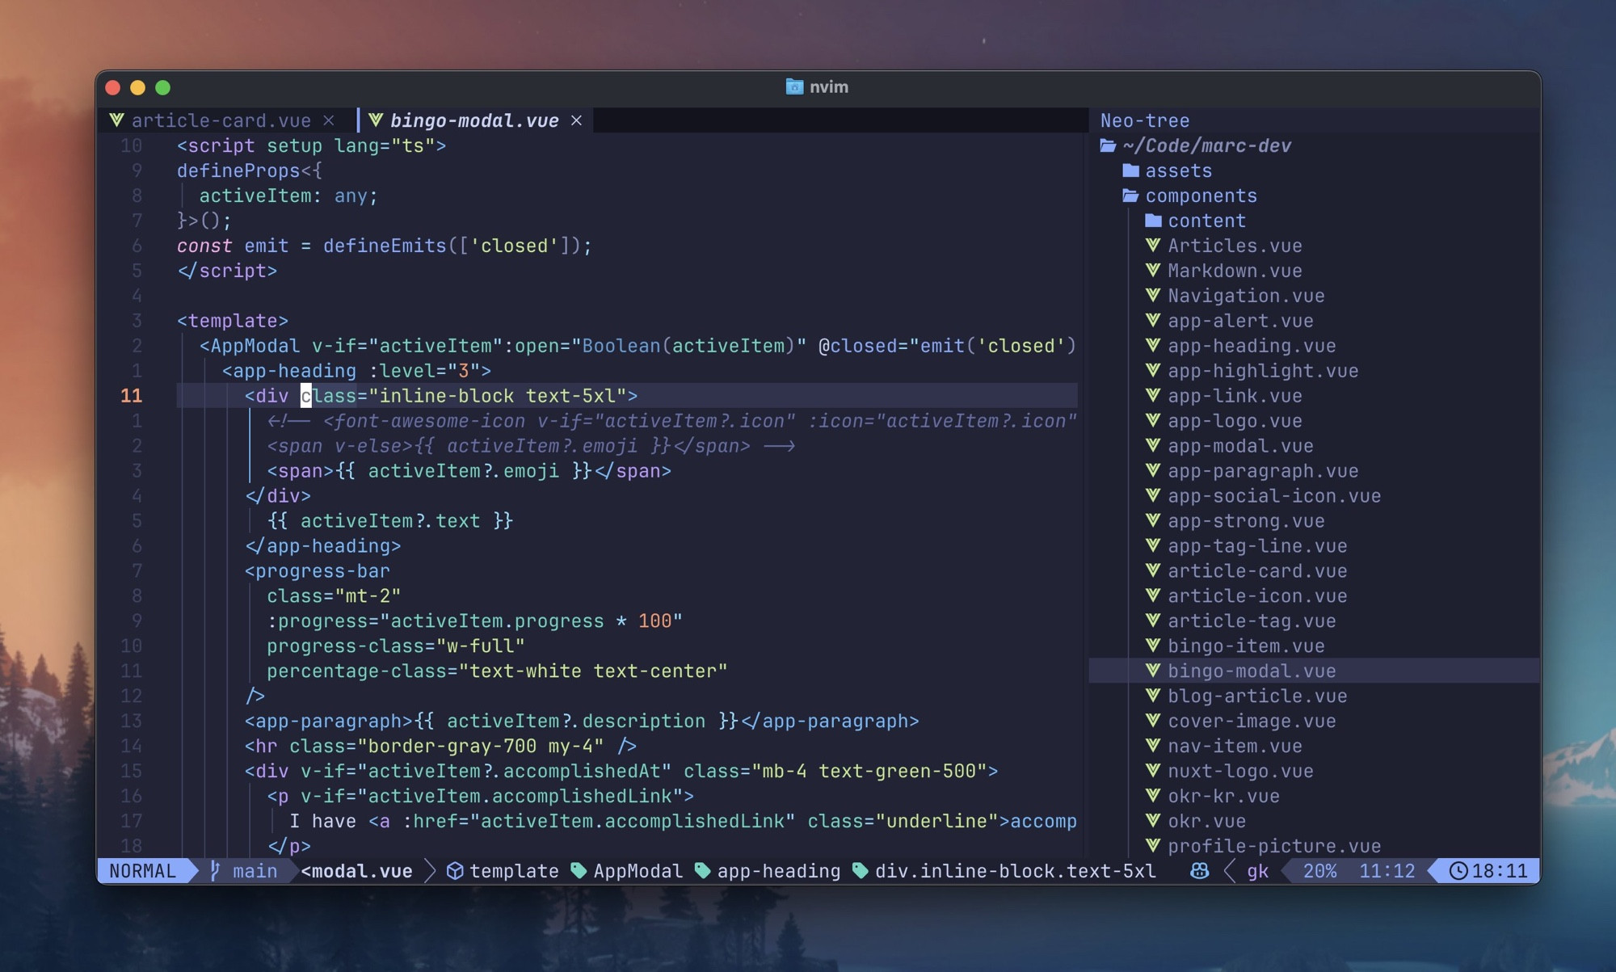The image size is (1616, 972).
Task: Click the clock icon in statusline
Action: (1458, 871)
